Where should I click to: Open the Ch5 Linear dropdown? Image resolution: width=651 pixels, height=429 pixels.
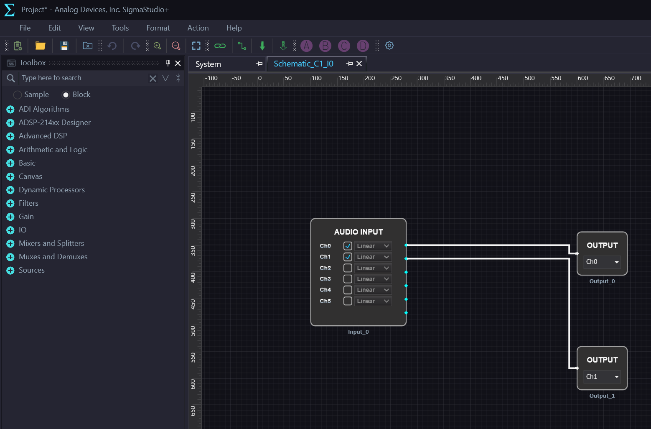click(373, 301)
